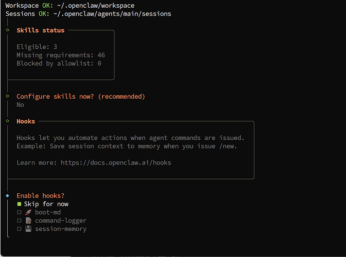The height and width of the screenshot is (257, 346).
Task: Click the 'Enable hooks?' prompt text
Action: [x=40, y=195]
